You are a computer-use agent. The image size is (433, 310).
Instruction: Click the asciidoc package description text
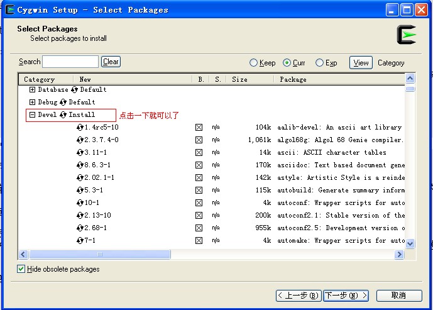341,165
